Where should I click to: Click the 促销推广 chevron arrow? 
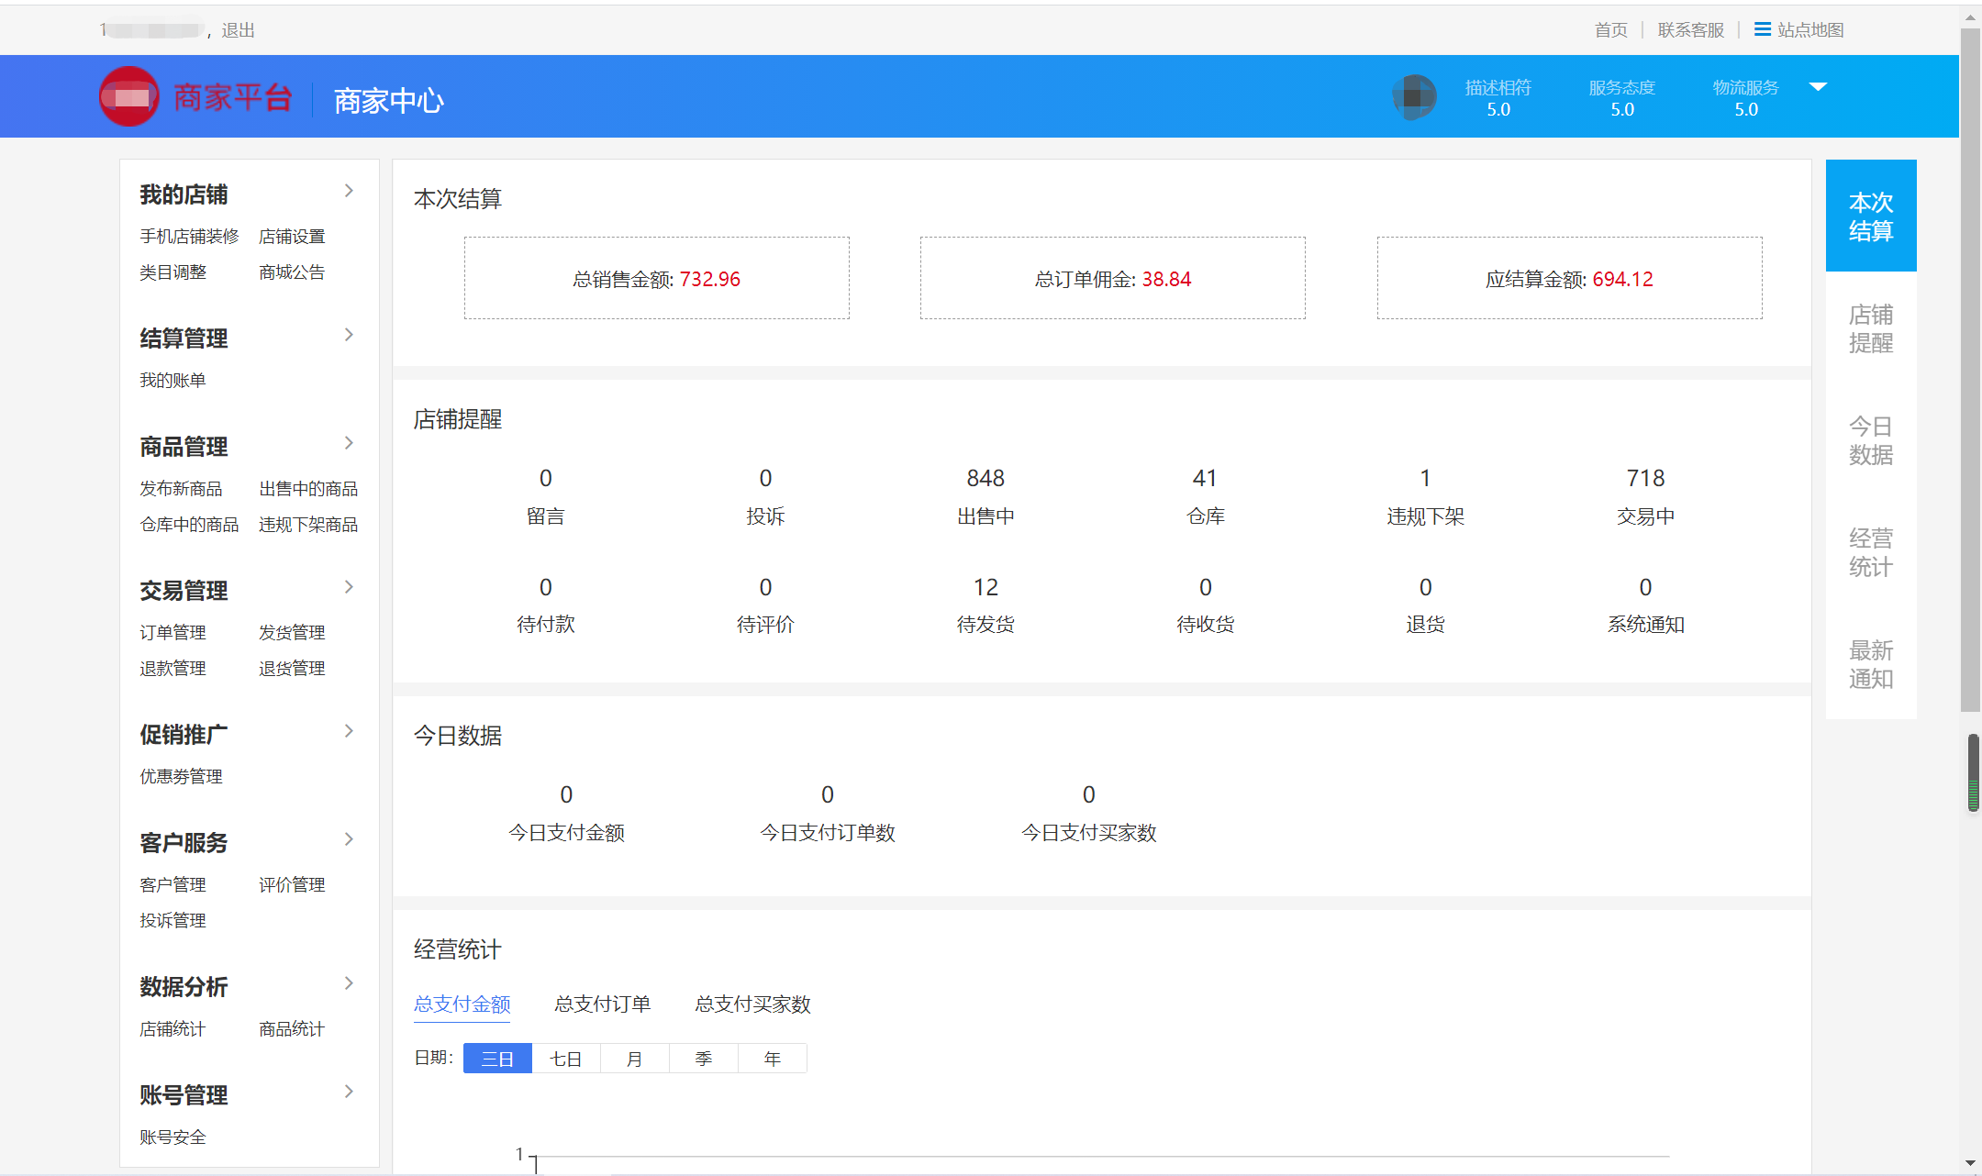pos(349,731)
